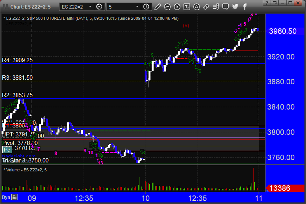Click the Chart: ES Z22=2, 5 window title
Image resolution: width=306 pixels, height=204 pixels.
click(30, 7)
